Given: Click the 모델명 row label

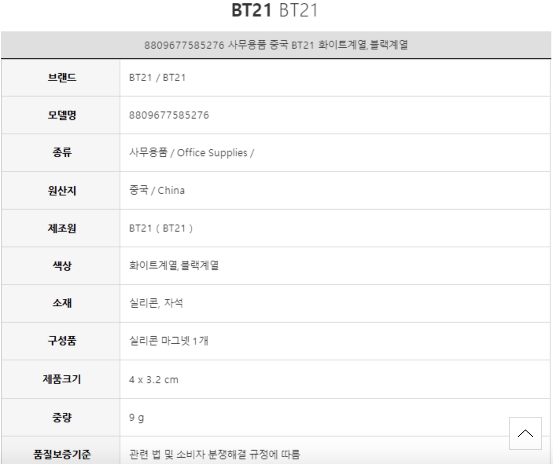Looking at the screenshot, I should 62,115.
